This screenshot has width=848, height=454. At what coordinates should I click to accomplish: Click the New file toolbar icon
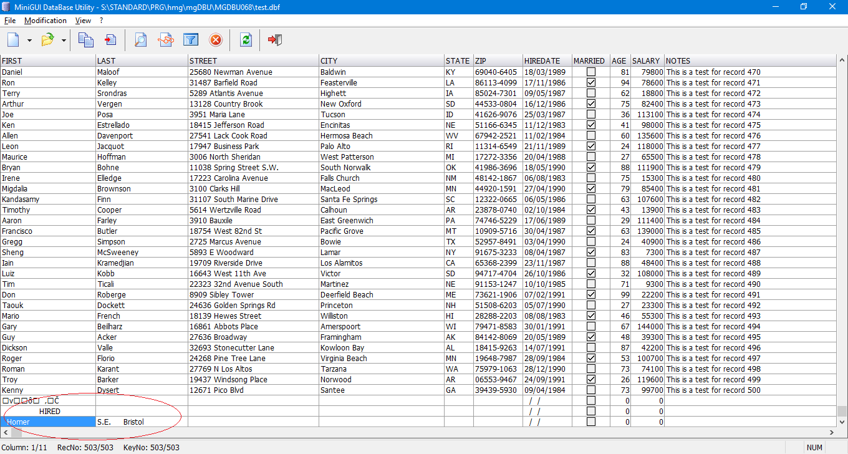pos(14,40)
